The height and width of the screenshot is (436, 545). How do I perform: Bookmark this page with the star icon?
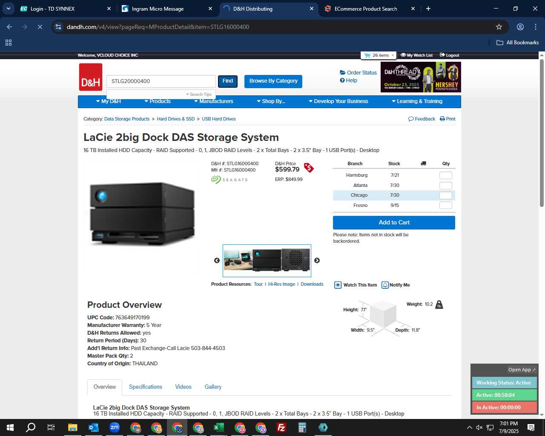[x=499, y=27]
